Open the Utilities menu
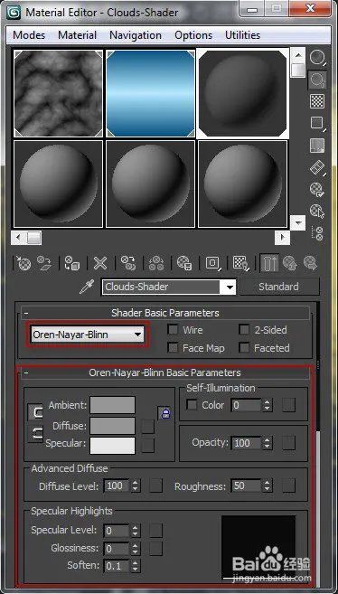This screenshot has height=594, width=338. (242, 35)
